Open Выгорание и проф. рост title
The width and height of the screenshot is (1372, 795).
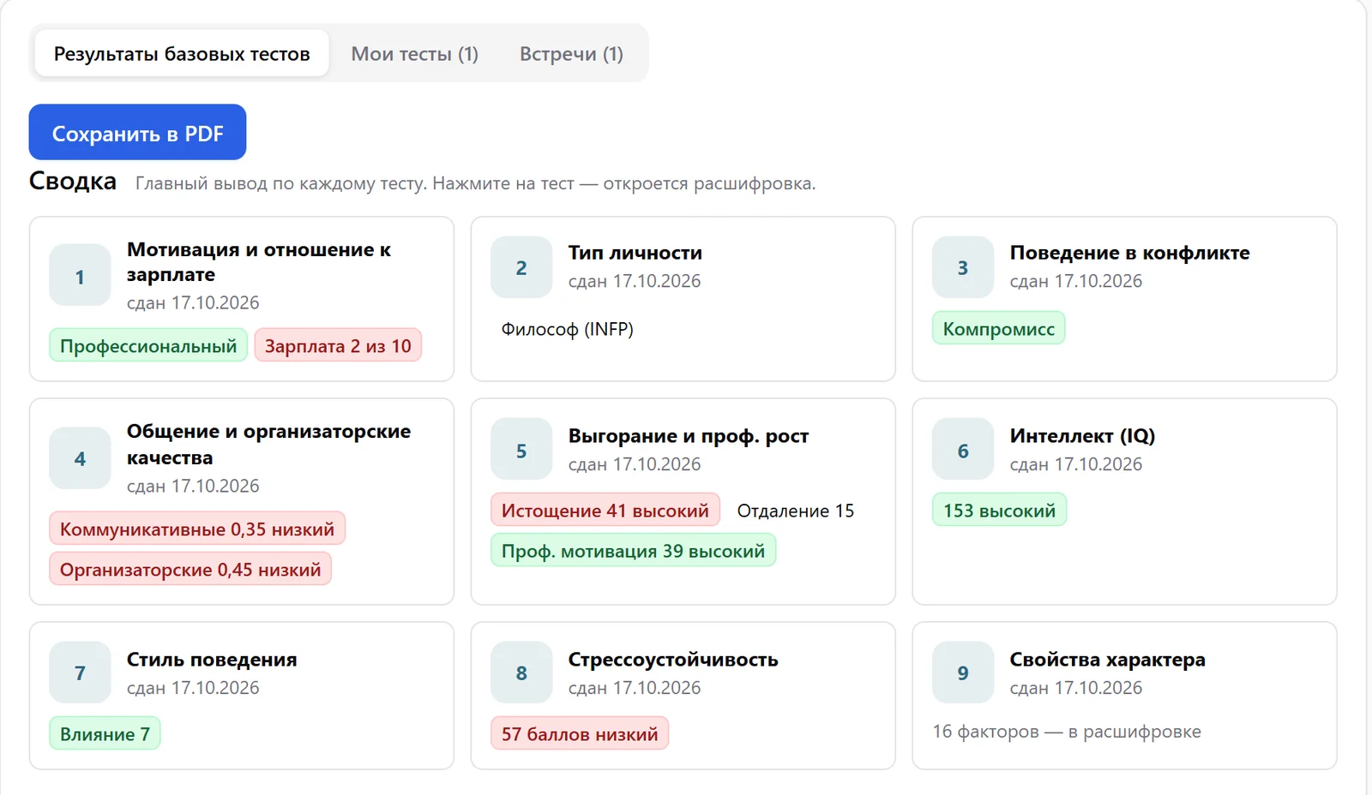pos(689,436)
